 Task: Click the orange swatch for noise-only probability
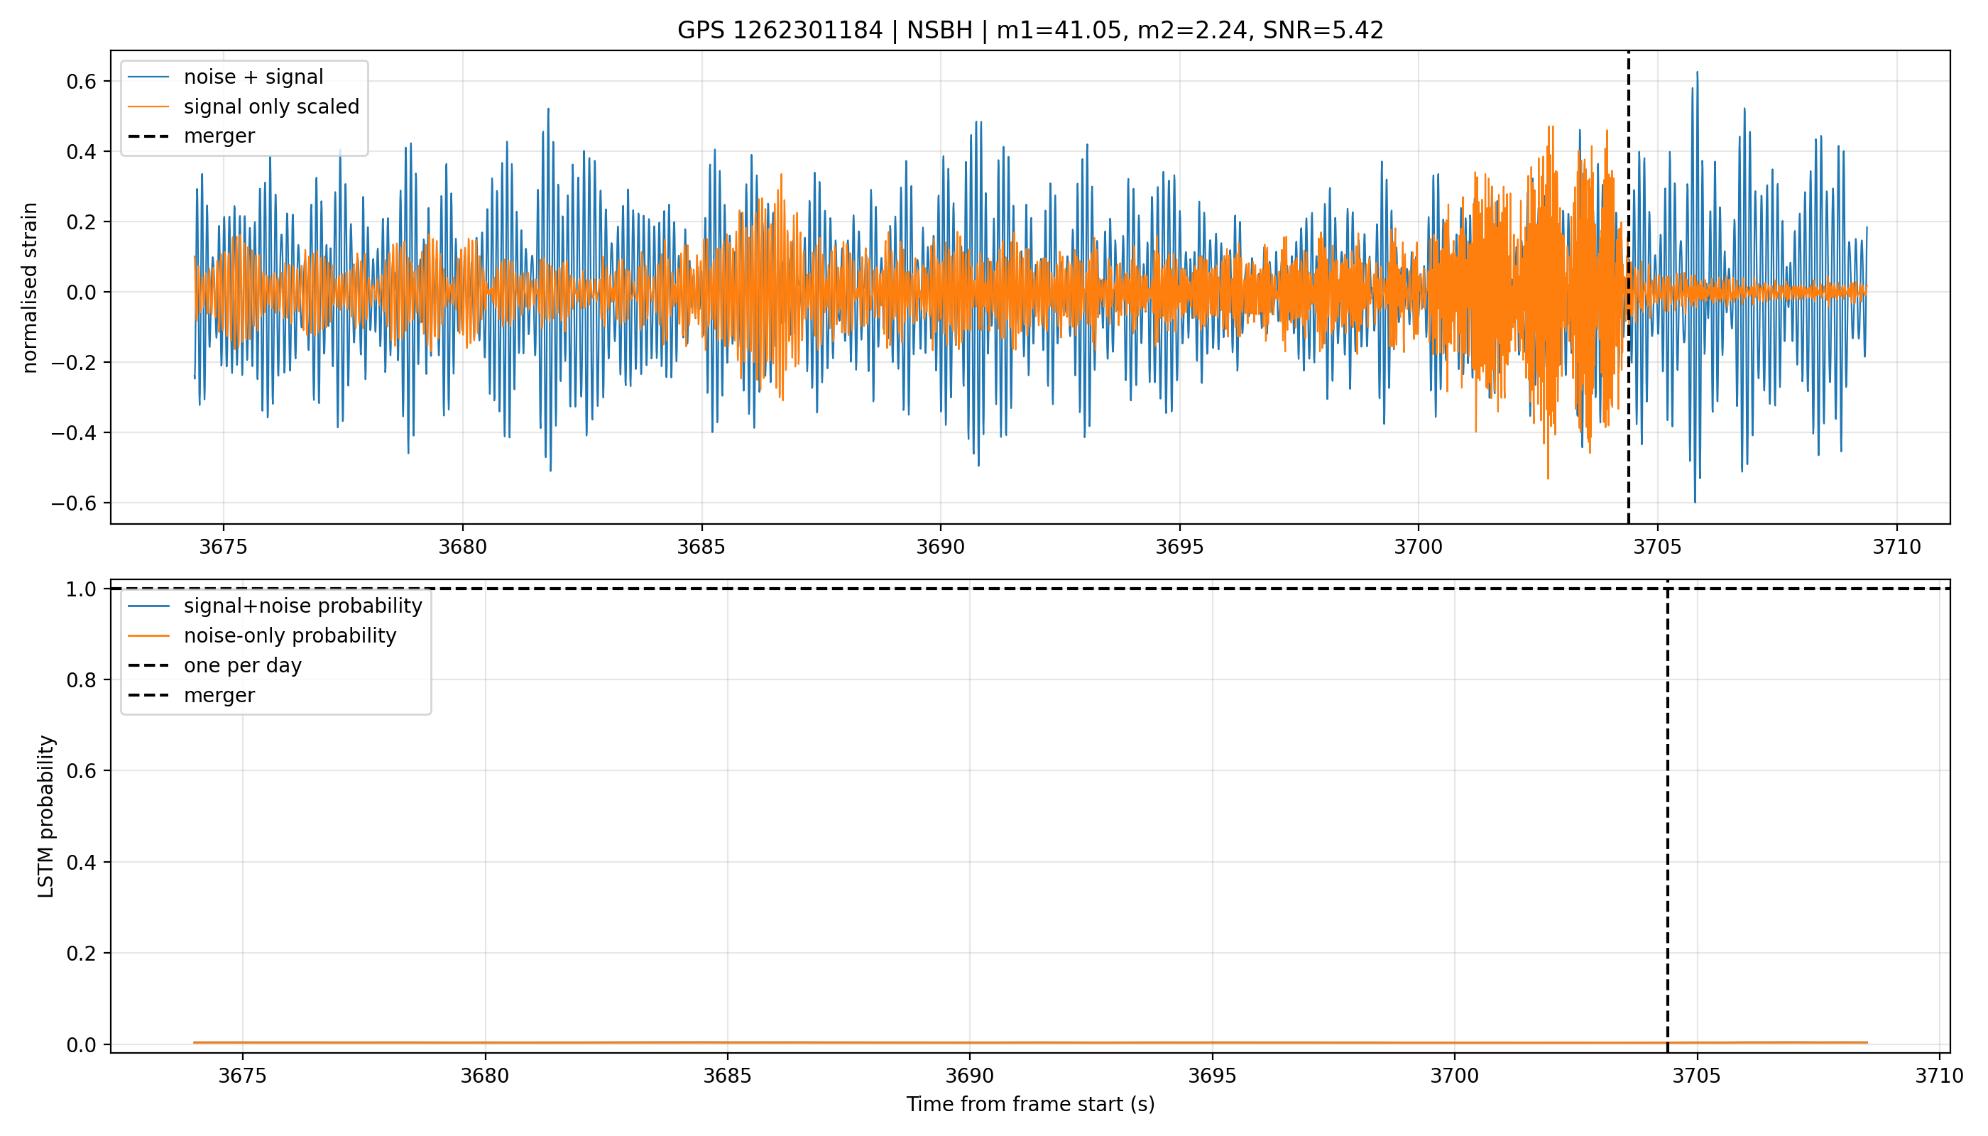pyautogui.click(x=148, y=636)
